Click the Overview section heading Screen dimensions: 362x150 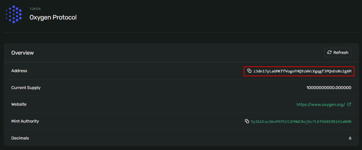pyautogui.click(x=23, y=53)
